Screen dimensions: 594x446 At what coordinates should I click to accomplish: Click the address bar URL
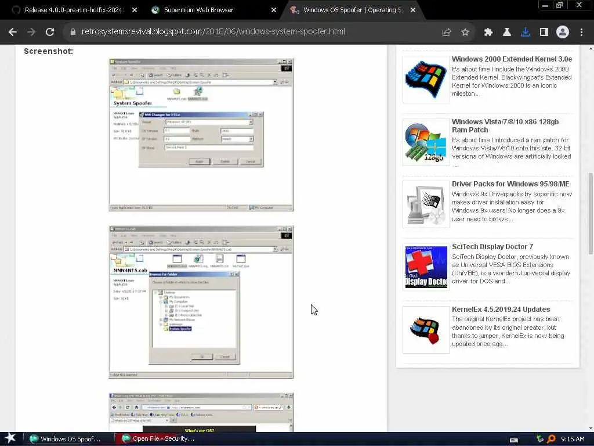click(x=213, y=31)
